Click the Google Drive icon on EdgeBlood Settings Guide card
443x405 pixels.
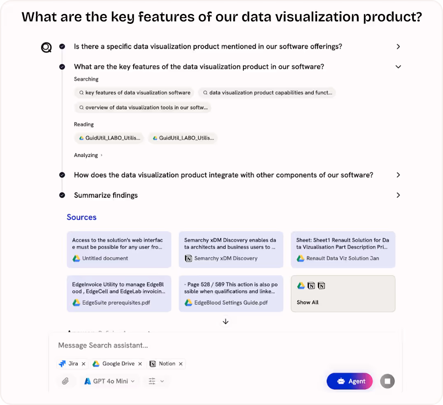[x=188, y=303]
